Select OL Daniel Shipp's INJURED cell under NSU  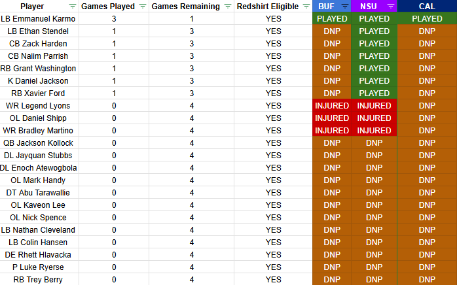pos(374,118)
